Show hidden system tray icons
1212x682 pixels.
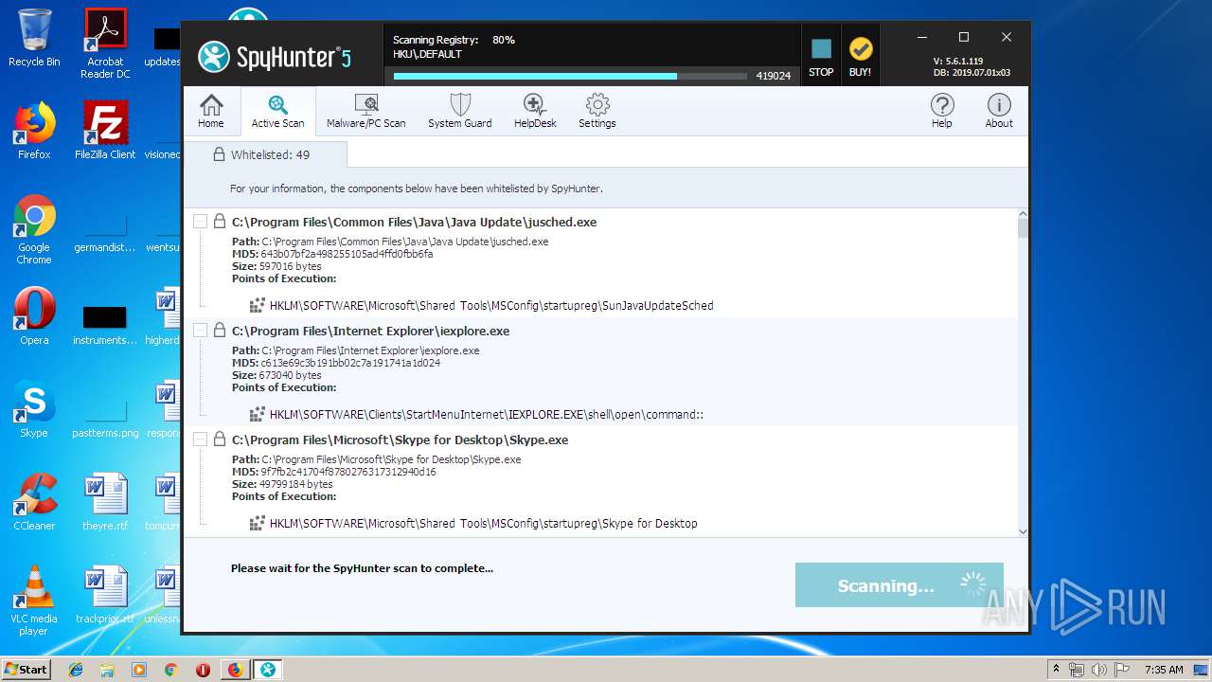pos(1058,670)
